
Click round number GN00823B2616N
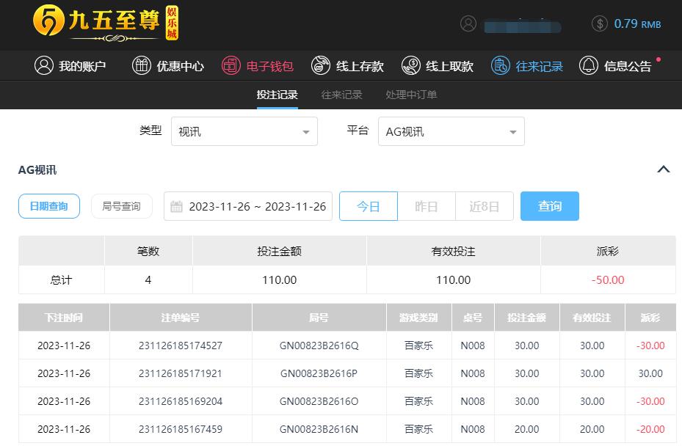[x=319, y=429]
